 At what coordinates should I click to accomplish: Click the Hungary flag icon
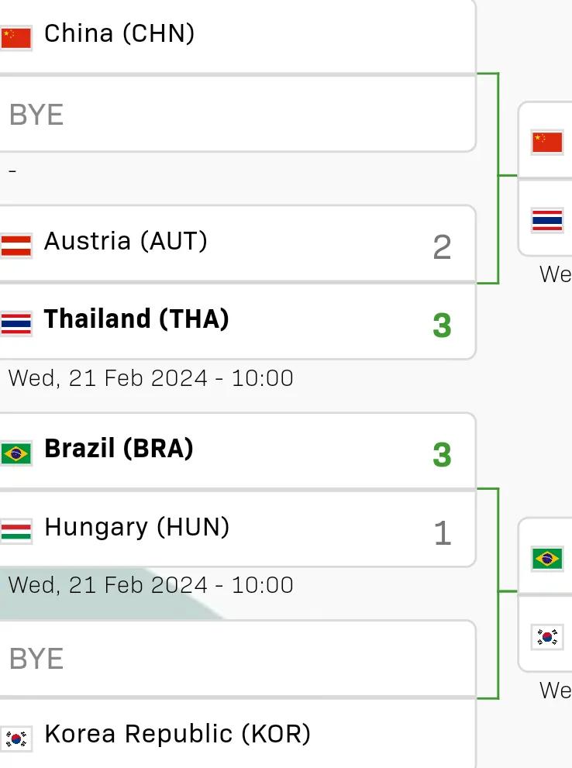point(16,532)
